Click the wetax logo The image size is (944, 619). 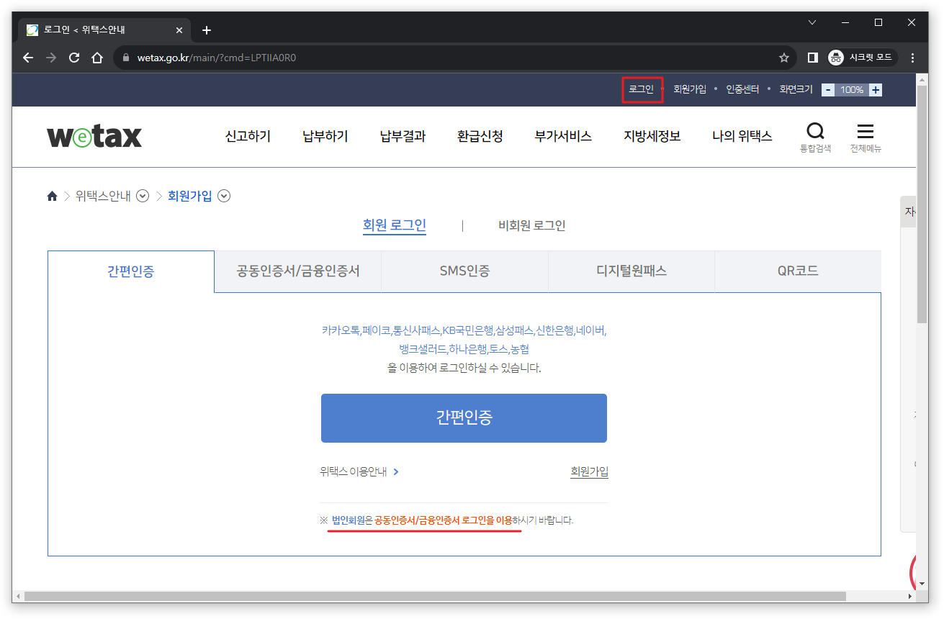(94, 136)
